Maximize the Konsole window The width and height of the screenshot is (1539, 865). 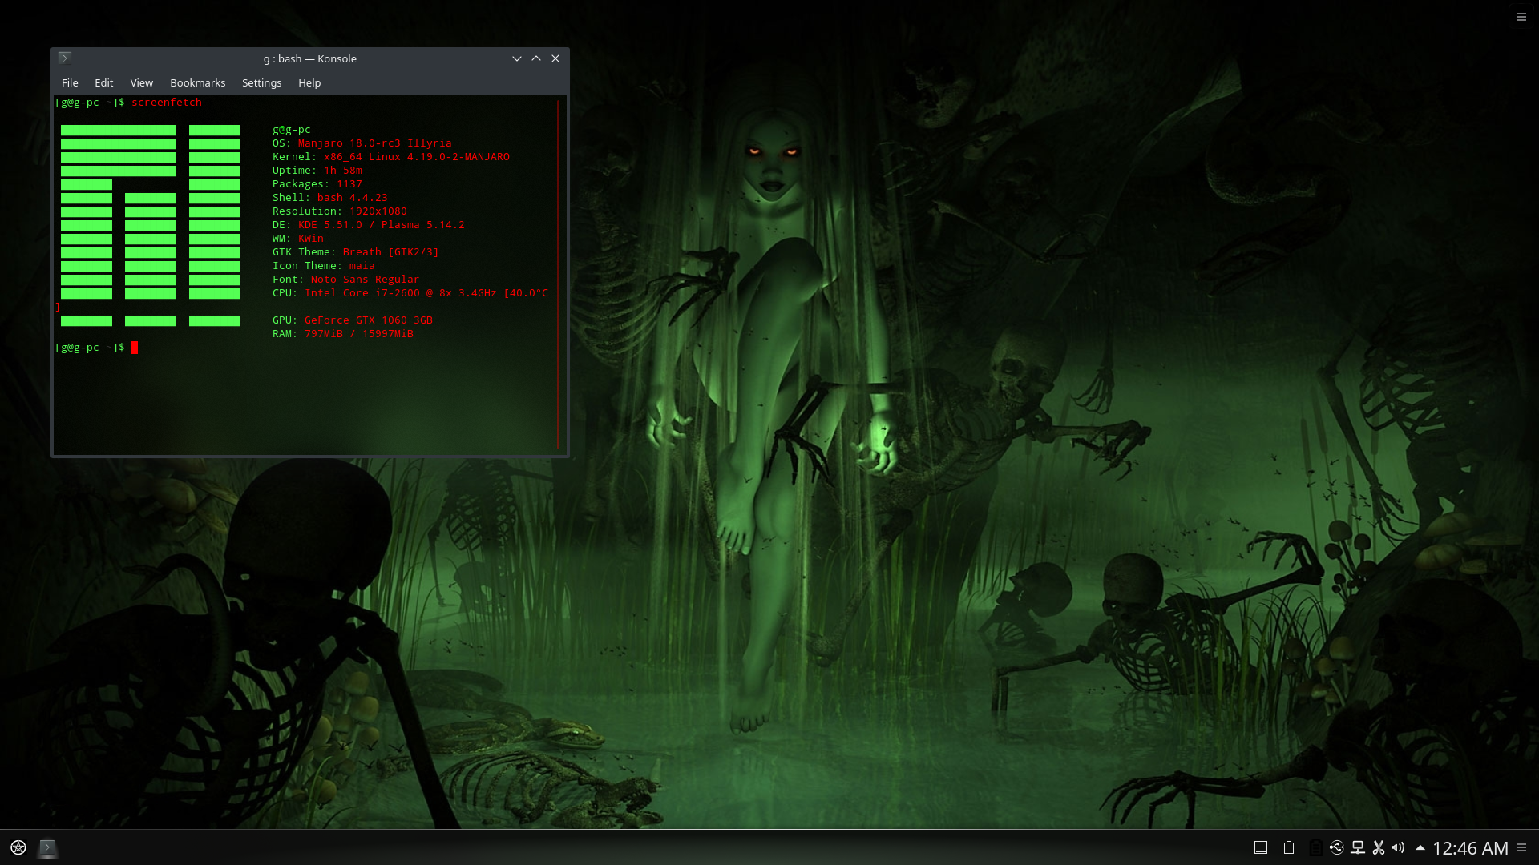[x=536, y=58]
